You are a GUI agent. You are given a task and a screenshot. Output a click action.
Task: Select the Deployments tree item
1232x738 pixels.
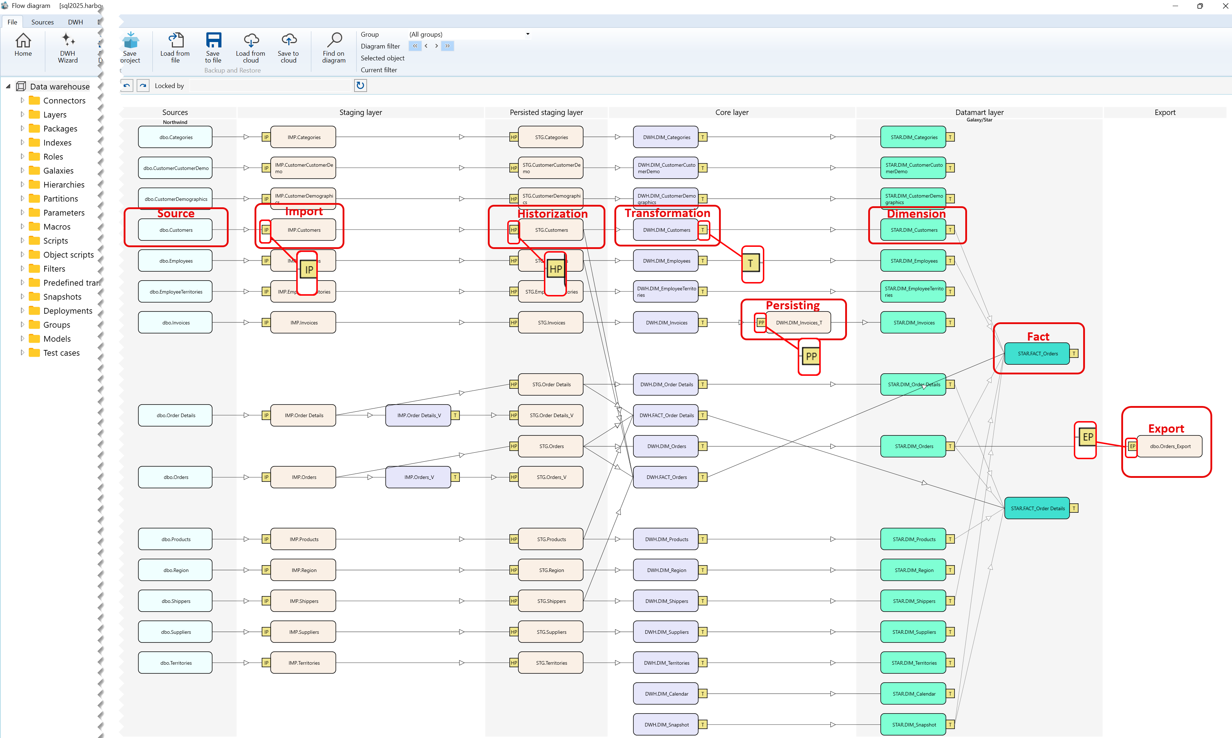coord(68,311)
